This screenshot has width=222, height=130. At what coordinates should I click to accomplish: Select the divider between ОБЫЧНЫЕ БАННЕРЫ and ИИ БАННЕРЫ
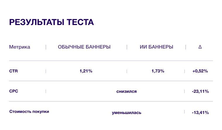coord(127,47)
